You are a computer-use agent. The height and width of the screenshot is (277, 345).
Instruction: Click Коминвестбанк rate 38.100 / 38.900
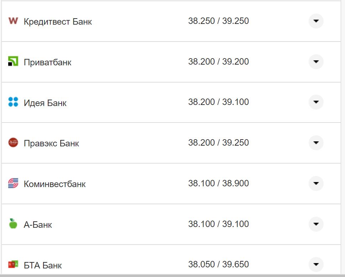coord(218,183)
